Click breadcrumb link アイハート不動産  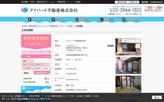pyautogui.click(x=66, y=26)
